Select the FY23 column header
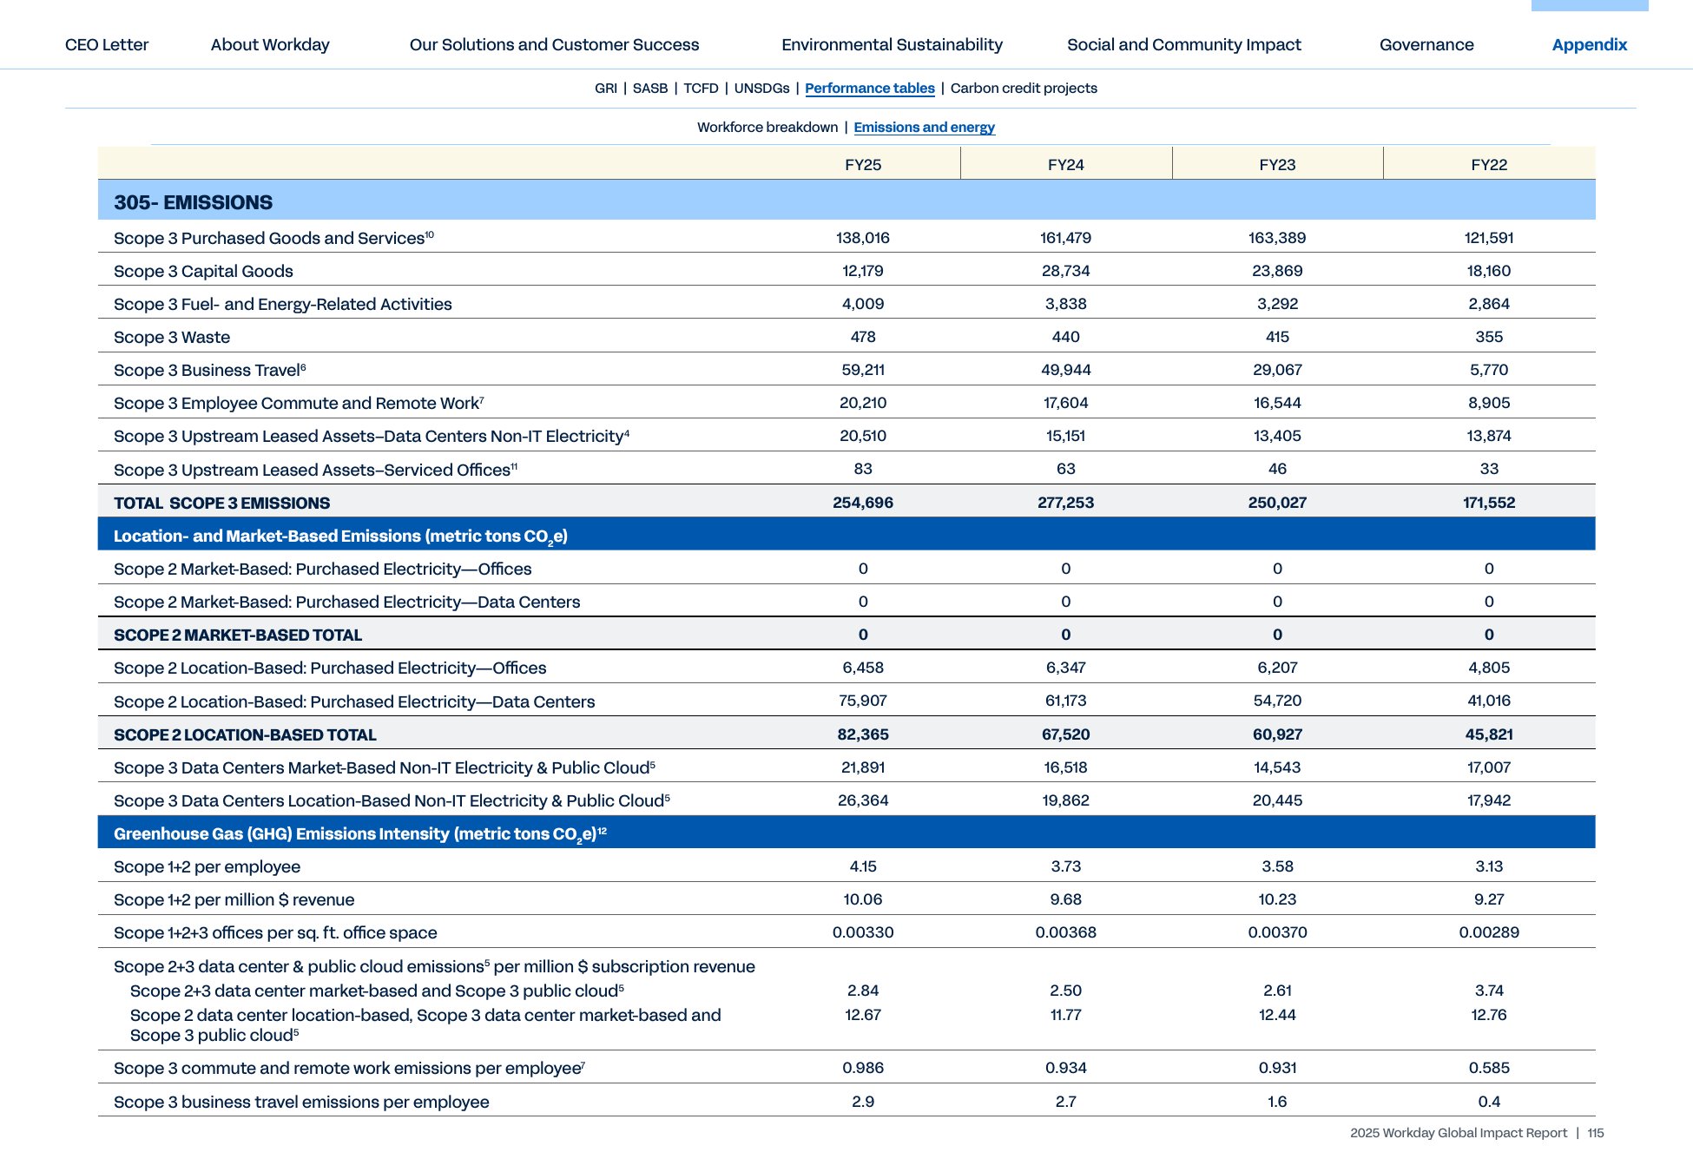The image size is (1693, 1172). tap(1277, 165)
